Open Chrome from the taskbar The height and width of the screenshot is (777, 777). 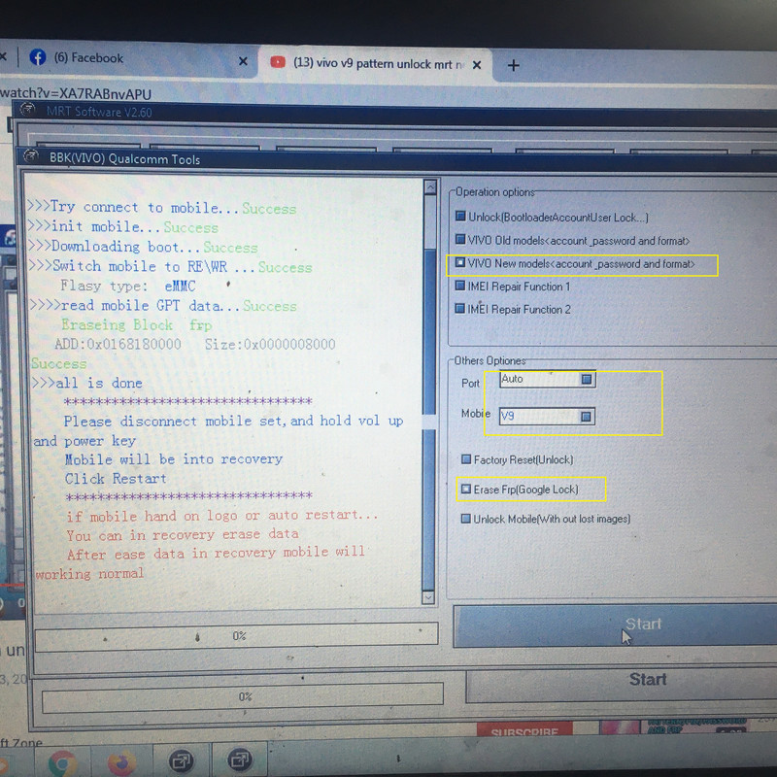point(63,762)
